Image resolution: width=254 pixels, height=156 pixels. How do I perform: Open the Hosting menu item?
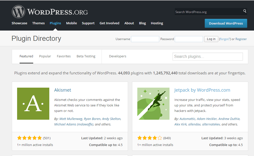pyautogui.click(x=157, y=23)
